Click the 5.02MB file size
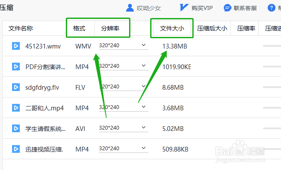 [x=173, y=128]
